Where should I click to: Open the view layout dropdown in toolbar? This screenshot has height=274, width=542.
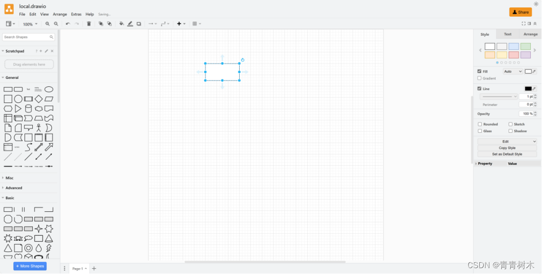click(x=10, y=24)
